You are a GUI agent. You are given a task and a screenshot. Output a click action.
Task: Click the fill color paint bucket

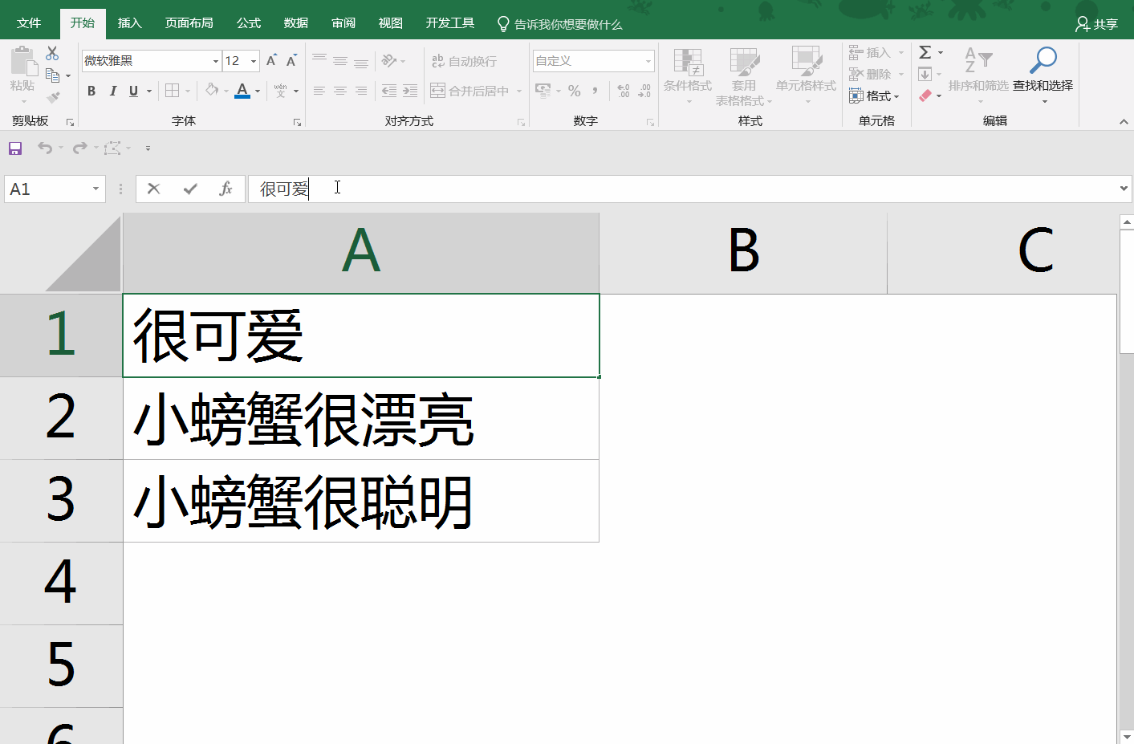coord(212,91)
